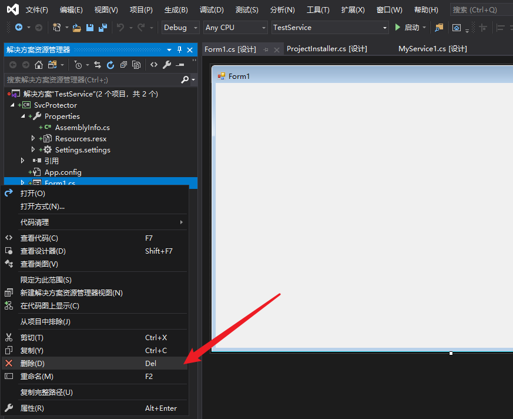
Task: Expand the Resources.resx tree node
Action: 33,139
